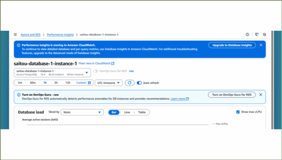
Task: Expand the saitou-database-1-instance-1 instance selector
Action: pyautogui.click(x=52, y=73)
